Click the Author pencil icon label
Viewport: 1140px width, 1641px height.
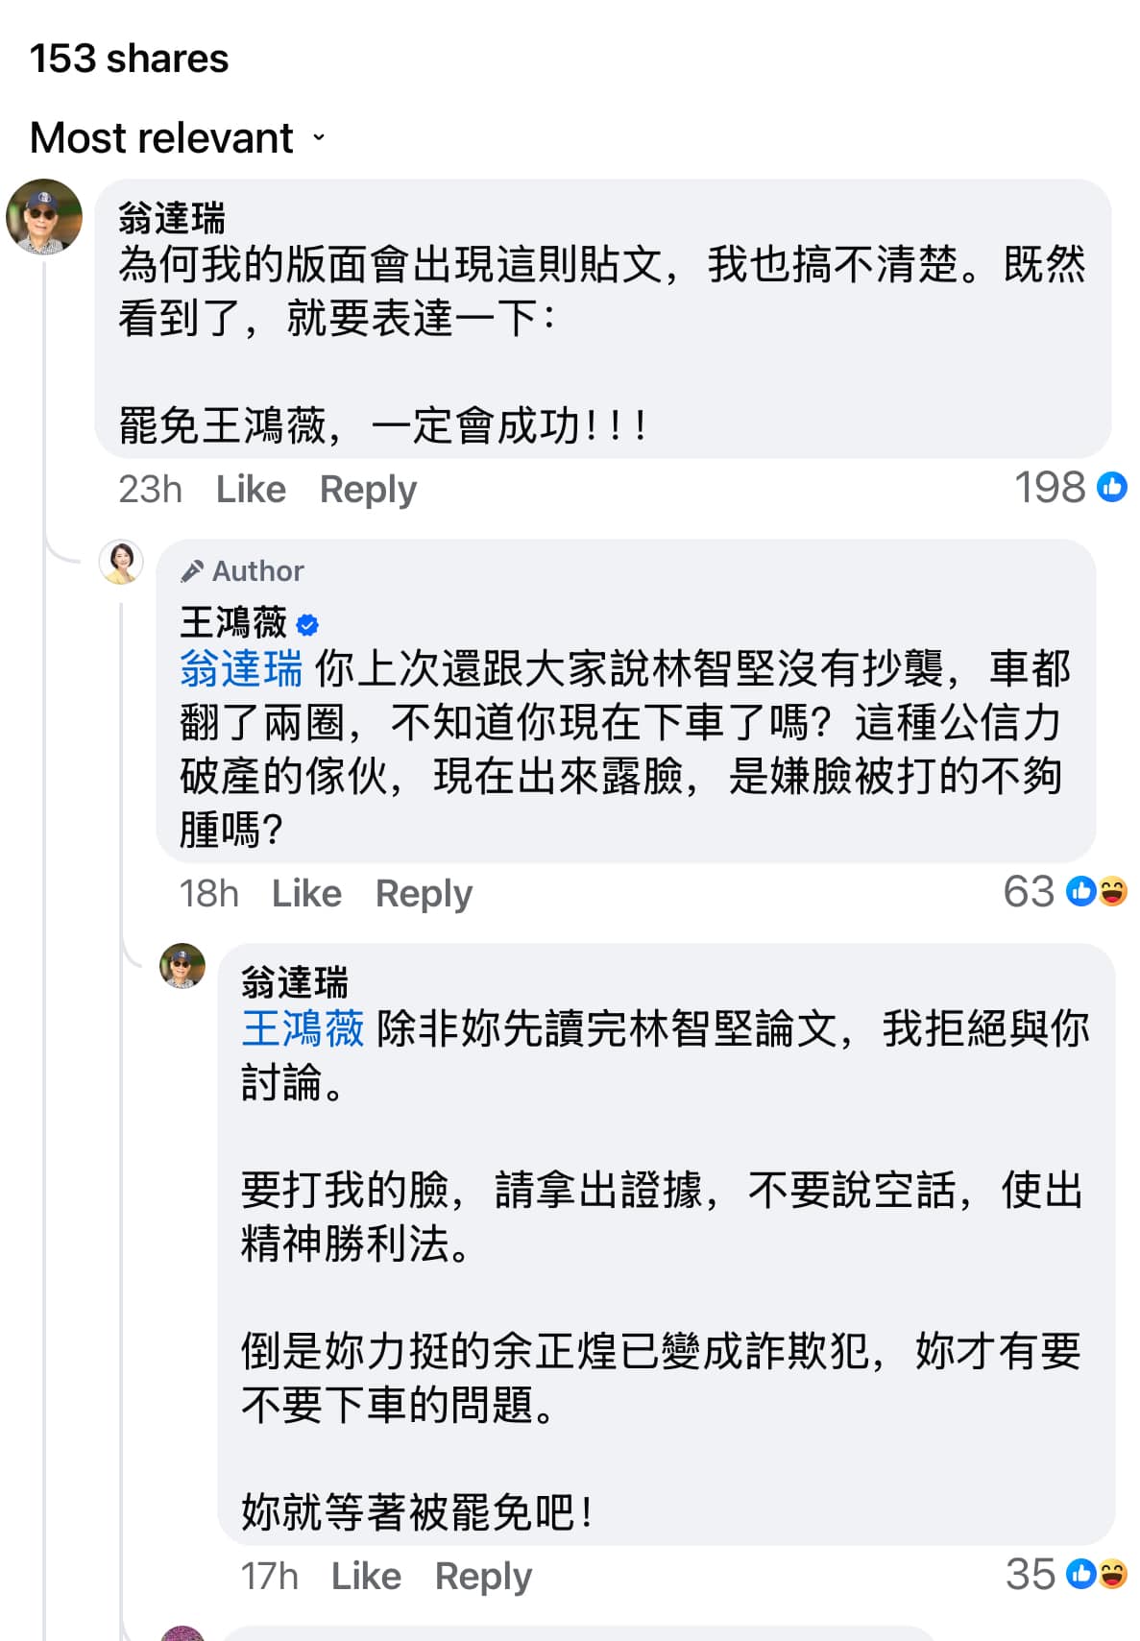[243, 571]
